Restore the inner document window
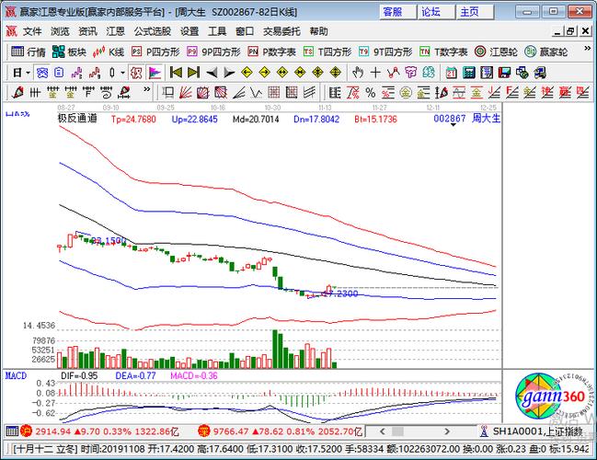The image size is (597, 460). point(570,31)
